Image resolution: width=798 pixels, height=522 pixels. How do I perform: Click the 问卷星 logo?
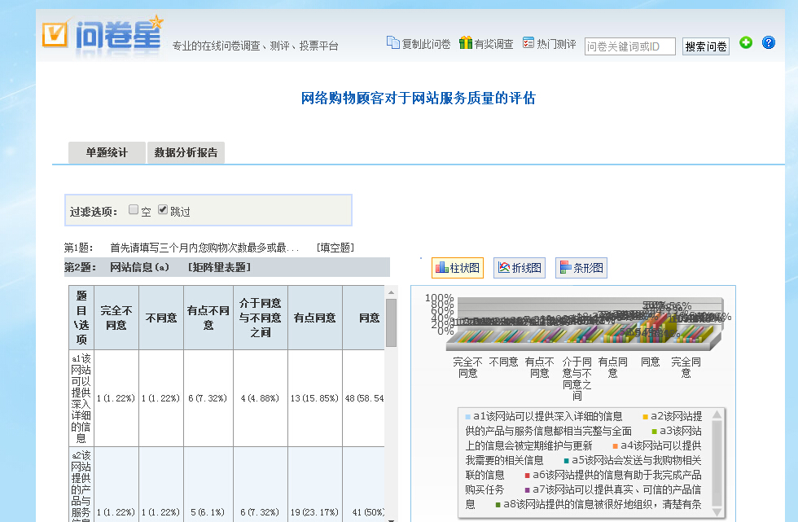[x=102, y=34]
